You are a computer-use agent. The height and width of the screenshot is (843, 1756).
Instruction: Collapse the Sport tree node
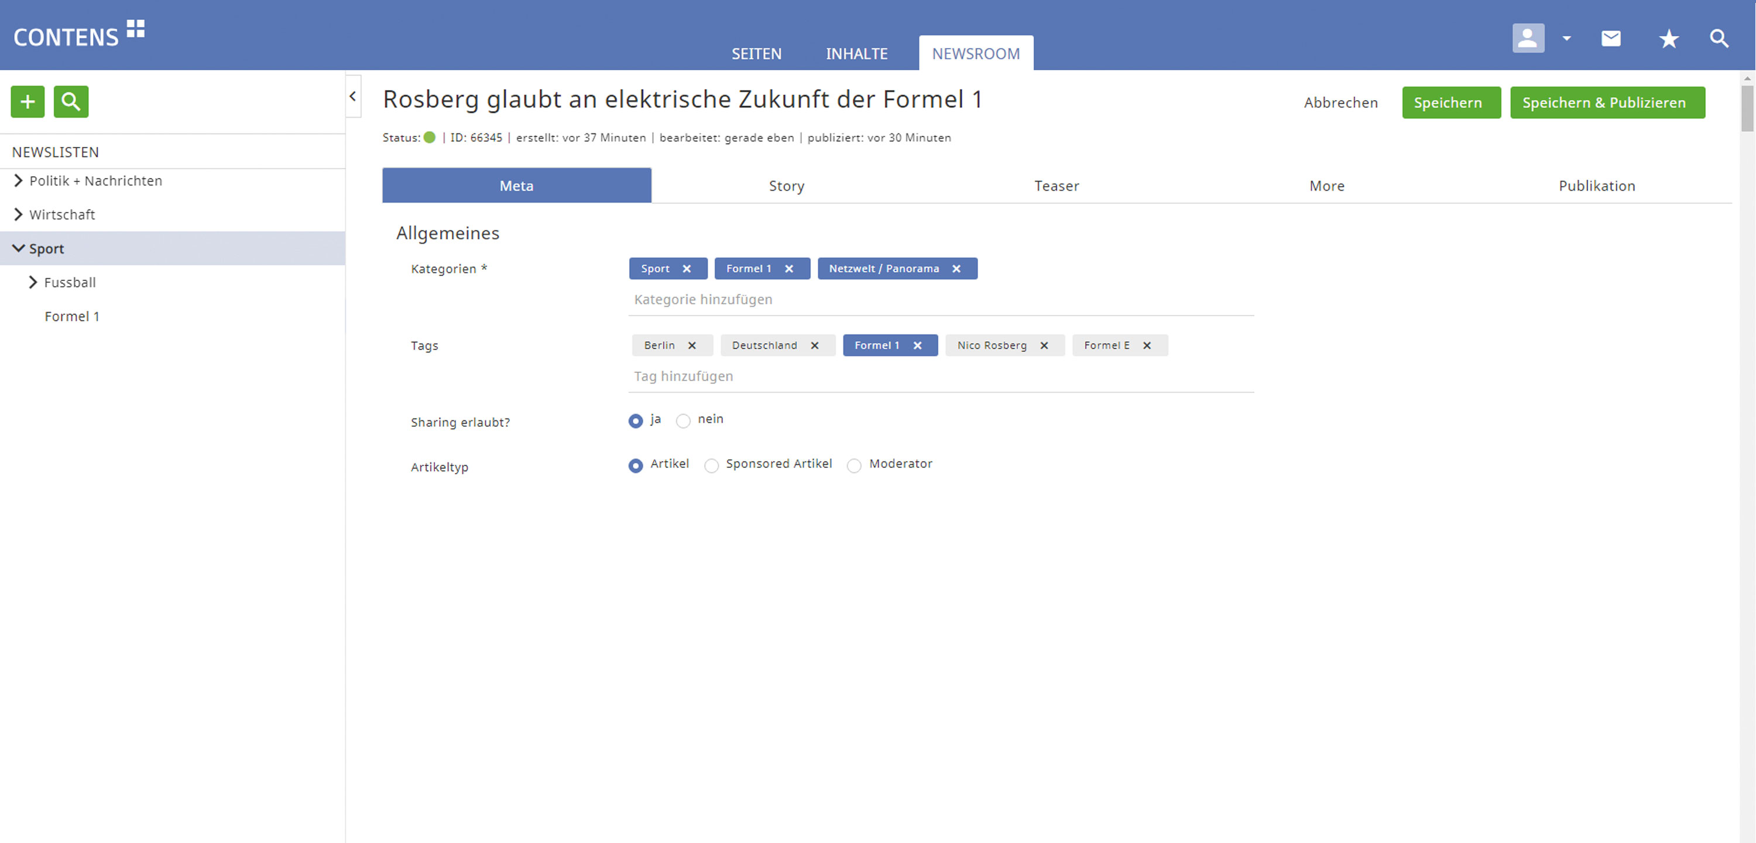pyautogui.click(x=18, y=248)
